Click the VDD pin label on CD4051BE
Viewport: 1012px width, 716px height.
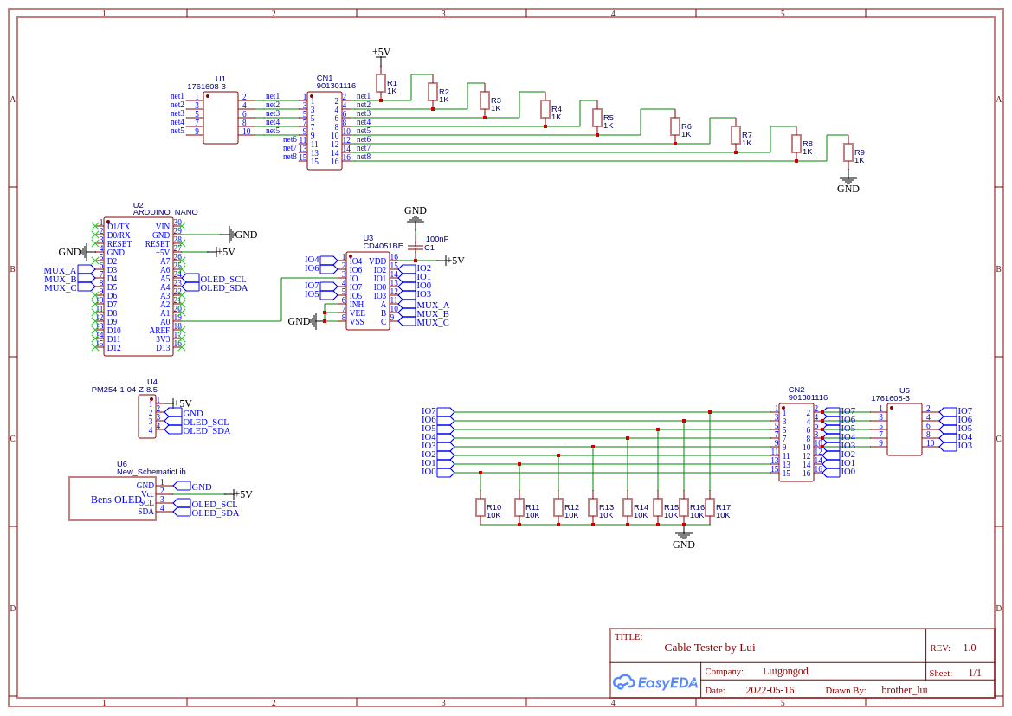pos(377,261)
